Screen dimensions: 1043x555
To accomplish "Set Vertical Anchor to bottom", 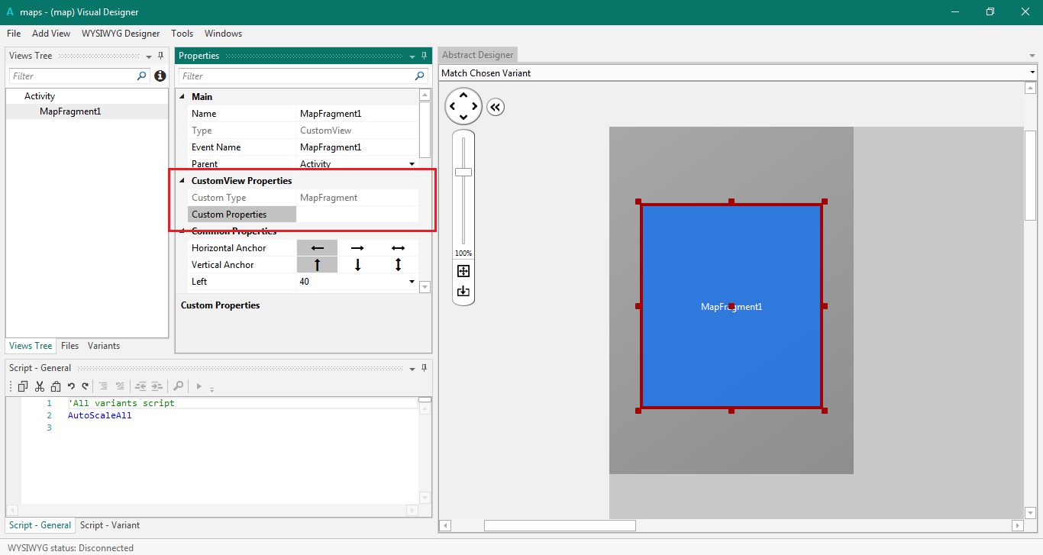I will point(357,265).
